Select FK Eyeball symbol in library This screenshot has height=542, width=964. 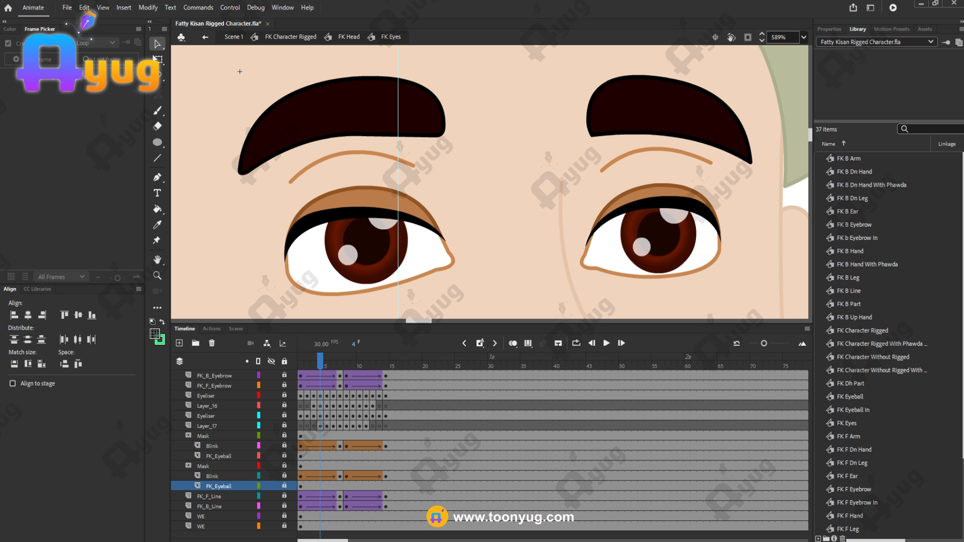(850, 396)
